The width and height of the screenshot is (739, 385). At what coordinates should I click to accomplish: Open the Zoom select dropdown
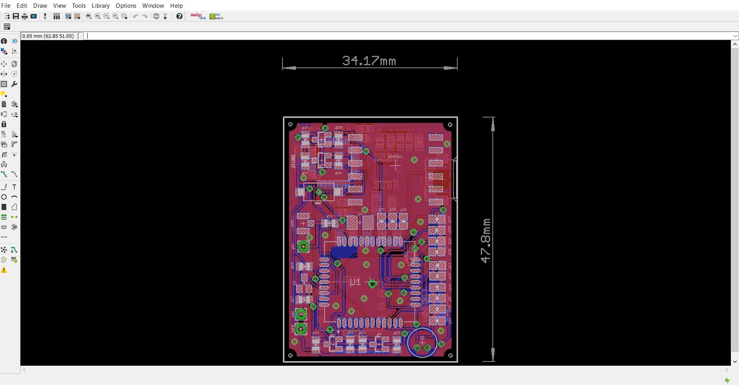point(124,16)
